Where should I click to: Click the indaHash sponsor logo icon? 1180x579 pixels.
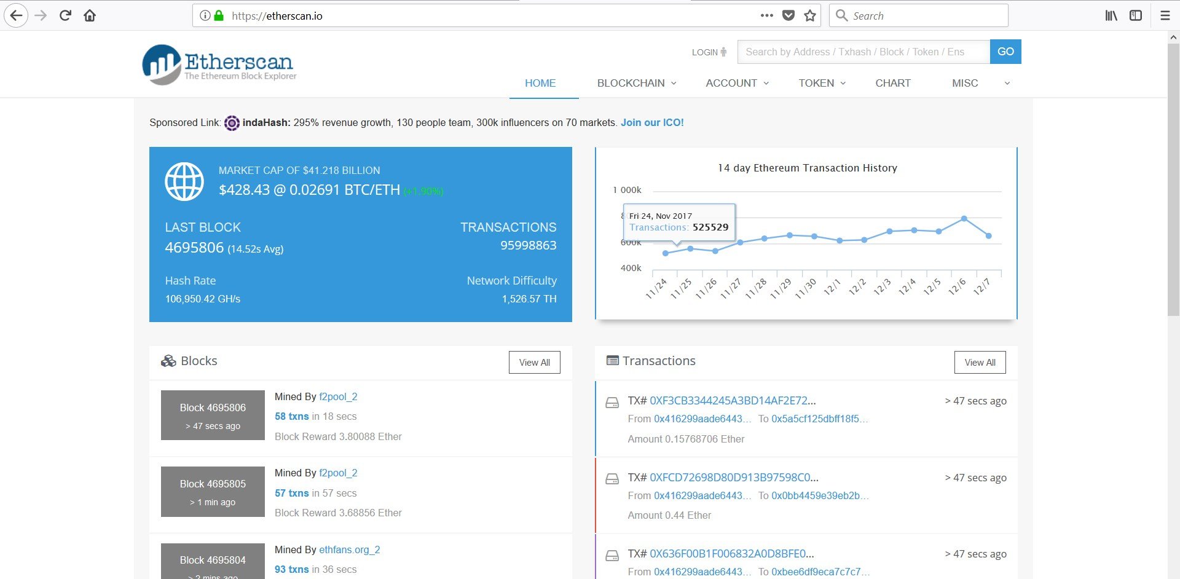(232, 123)
